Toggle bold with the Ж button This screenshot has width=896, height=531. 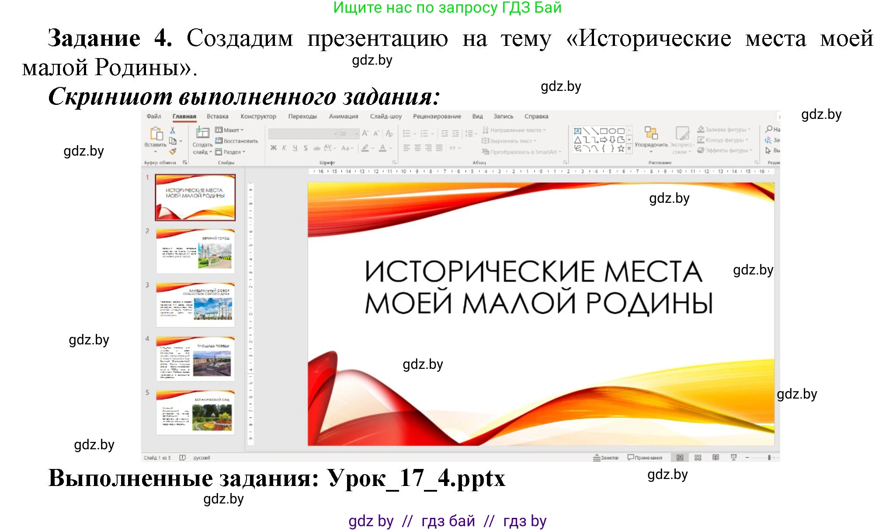(x=273, y=147)
